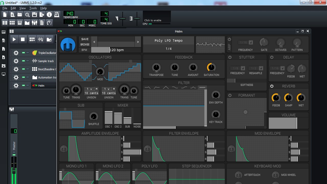Open Instrument Plugins sidebar tab
The width and height of the screenshot is (327, 184).
4,32
